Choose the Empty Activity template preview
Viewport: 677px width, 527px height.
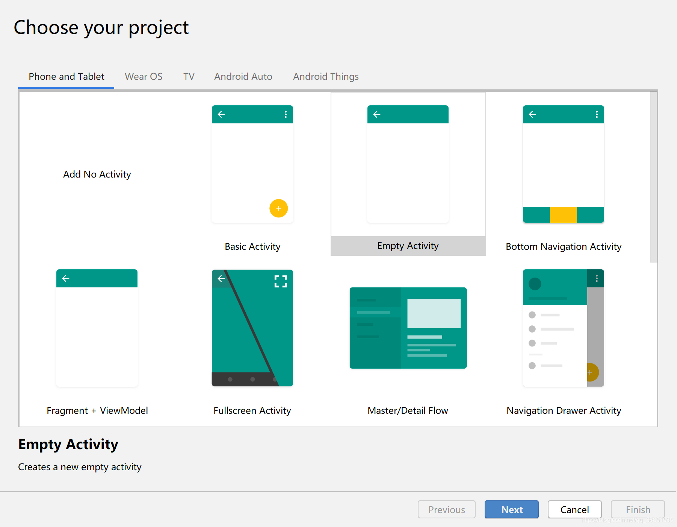(408, 164)
